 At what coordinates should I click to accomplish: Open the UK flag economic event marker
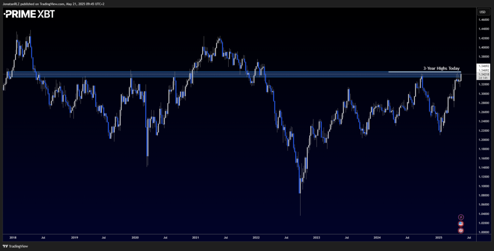461,231
